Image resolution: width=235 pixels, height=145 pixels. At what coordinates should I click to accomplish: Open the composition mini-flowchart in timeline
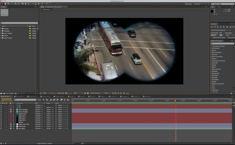pyautogui.click(x=39, y=100)
